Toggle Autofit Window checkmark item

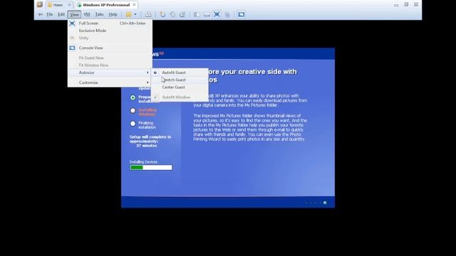[x=180, y=97]
